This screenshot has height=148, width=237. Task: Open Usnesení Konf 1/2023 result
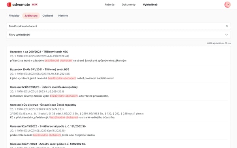coord(48,144)
